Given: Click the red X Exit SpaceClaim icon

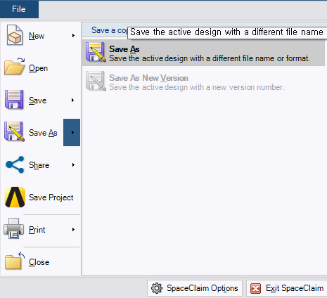Looking at the screenshot, I should pyautogui.click(x=256, y=288).
